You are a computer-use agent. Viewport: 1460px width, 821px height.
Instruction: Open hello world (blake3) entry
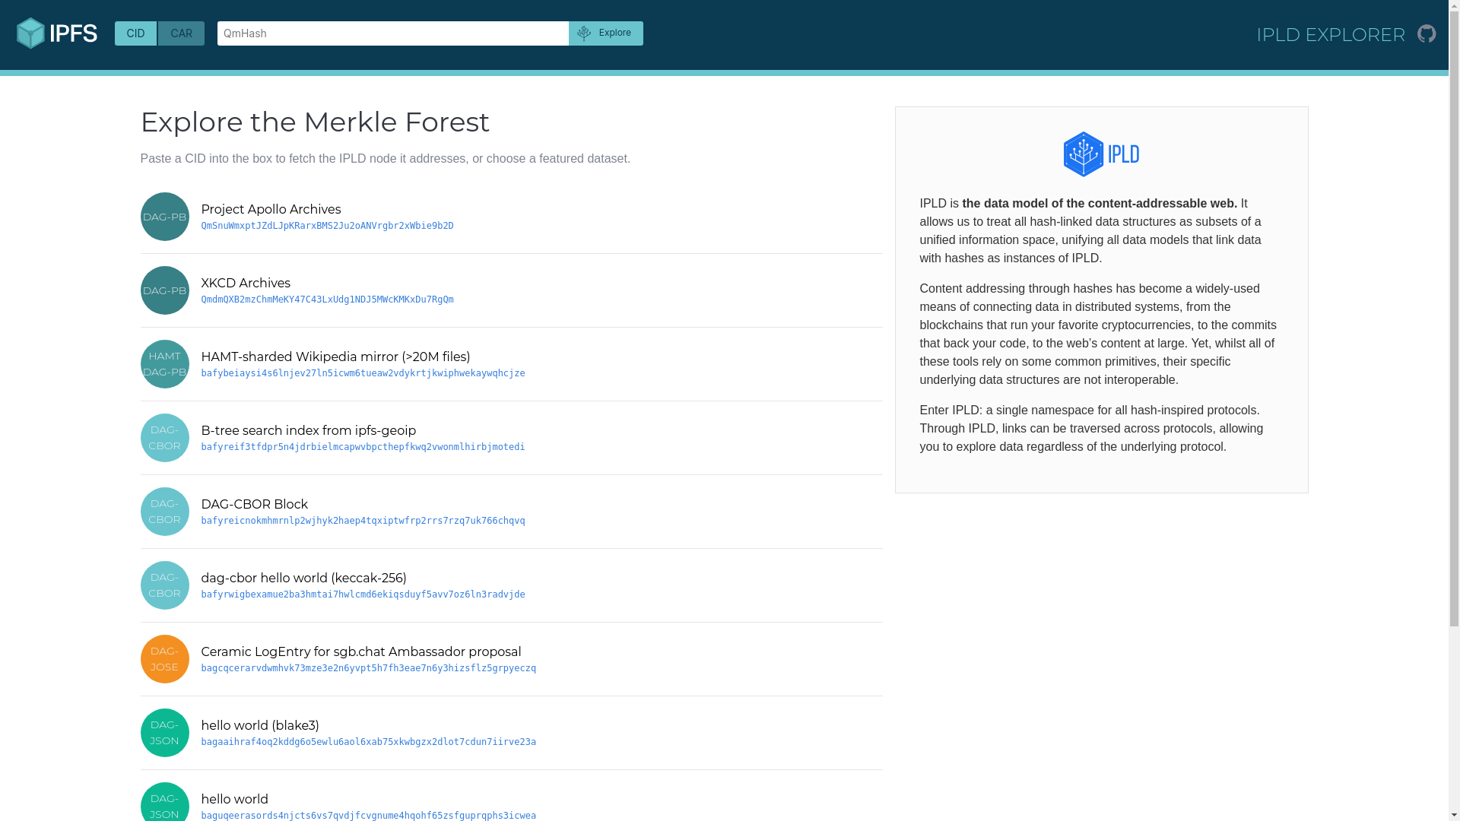(x=260, y=725)
